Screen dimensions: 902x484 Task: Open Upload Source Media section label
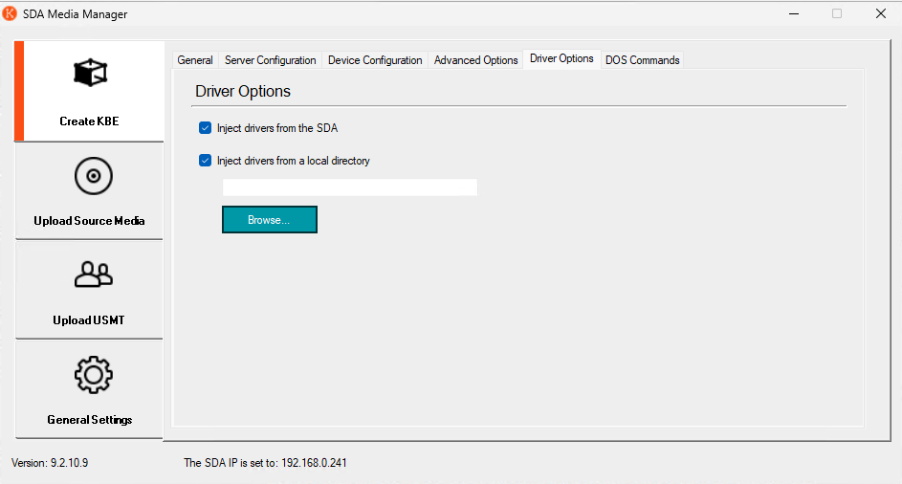click(89, 221)
